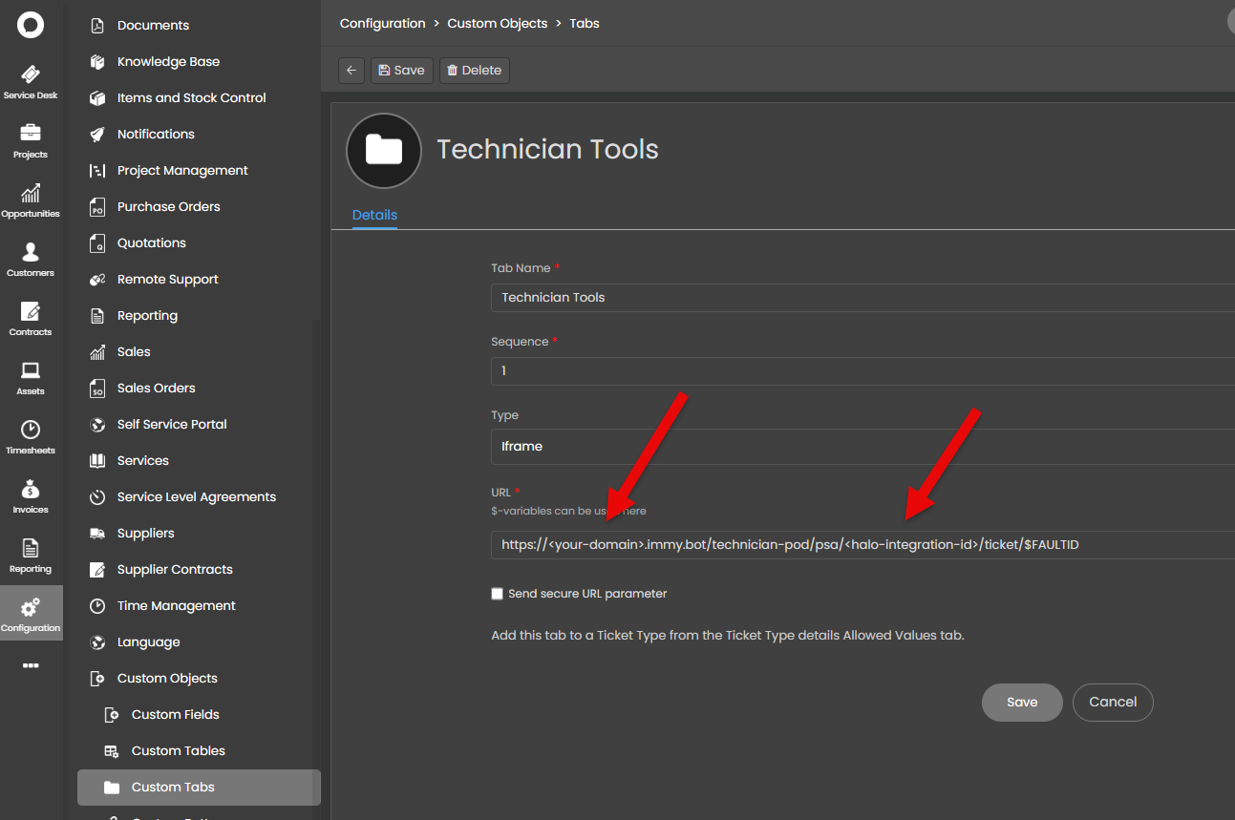Select the Details tab
Viewport: 1235px width, 820px height.
pyautogui.click(x=374, y=215)
